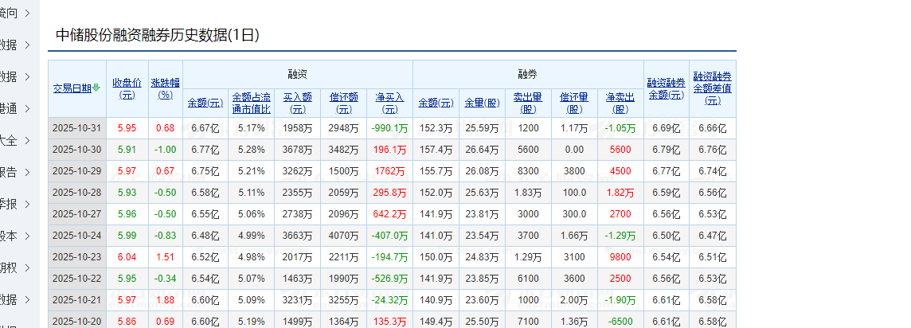
Task: Select the 2025-10-21 date cell
Action: point(76,300)
